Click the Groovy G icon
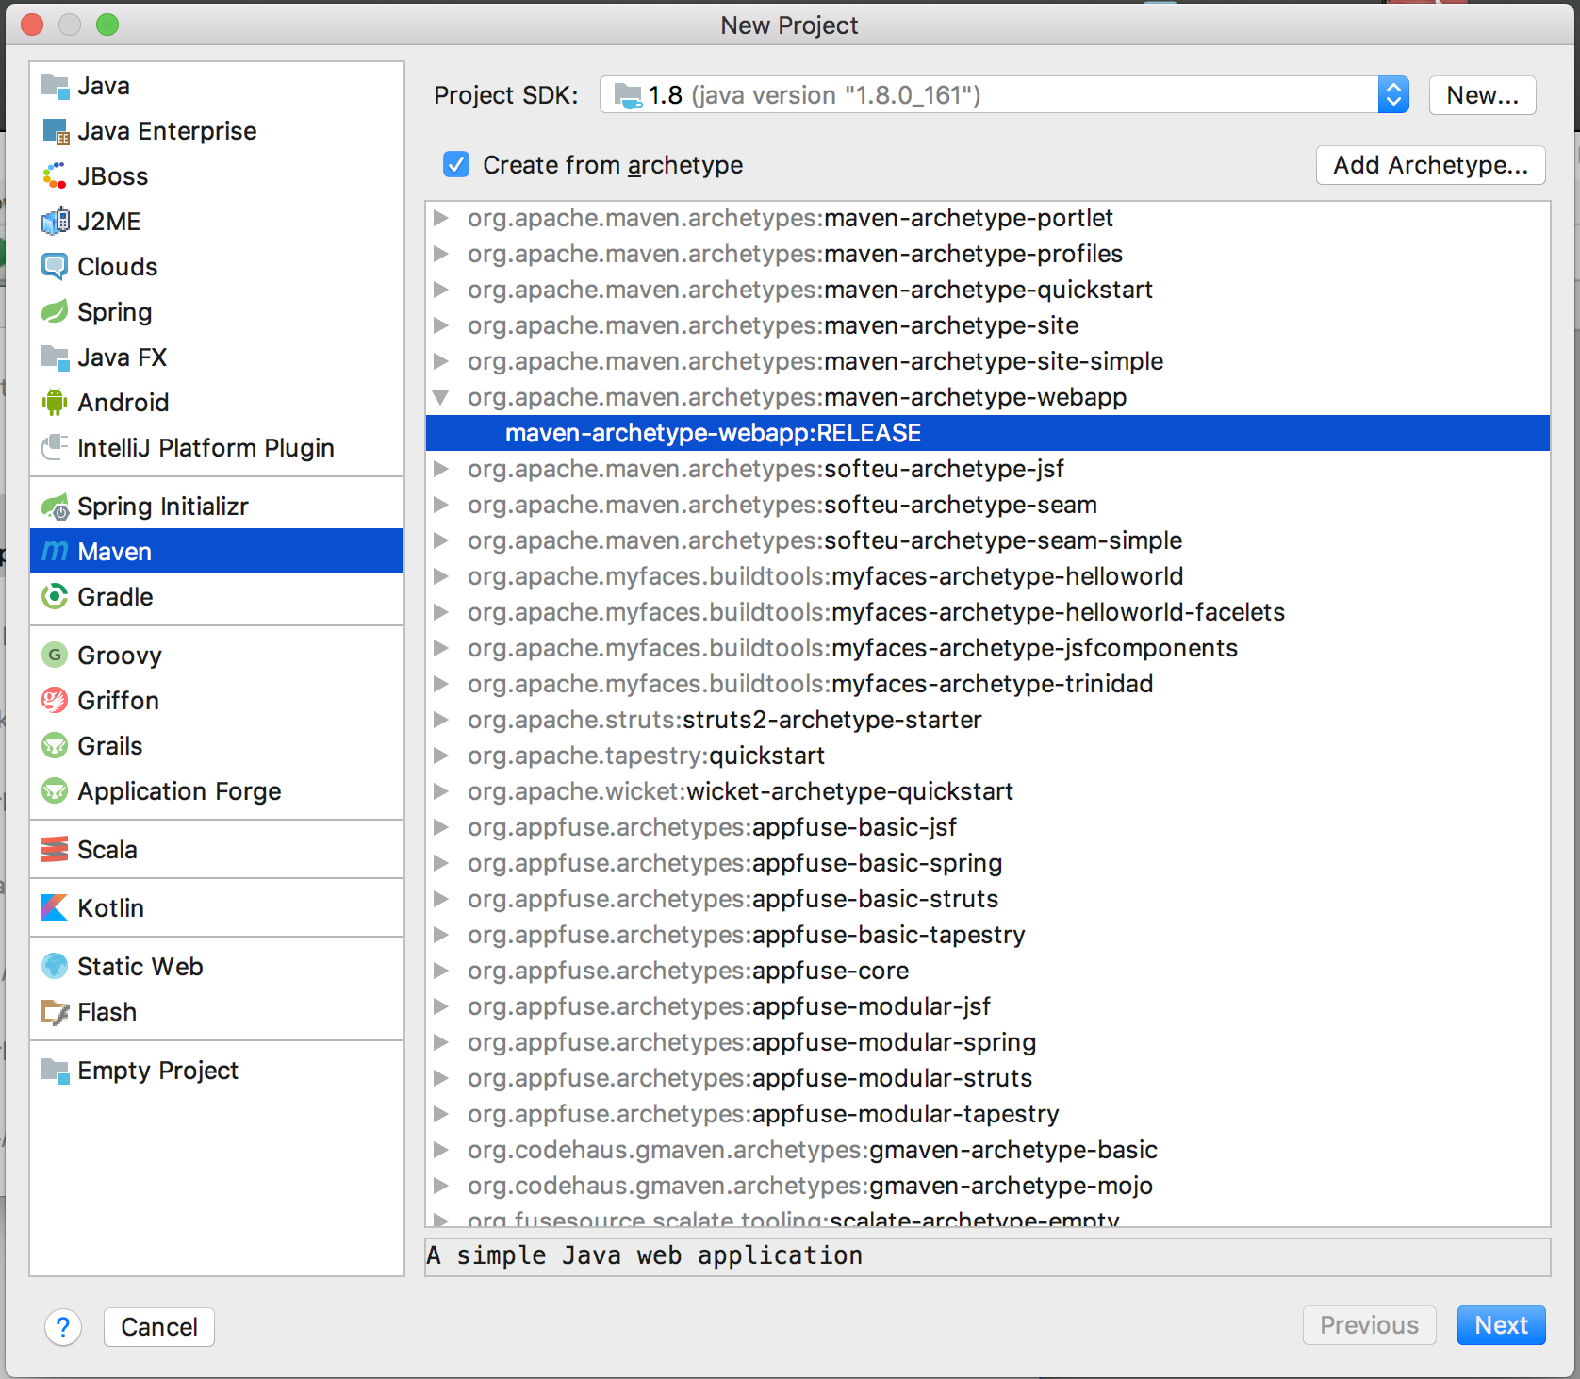The height and width of the screenshot is (1379, 1580). pos(56,656)
